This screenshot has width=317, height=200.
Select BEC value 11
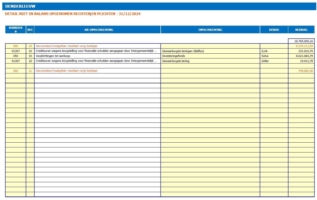click(30, 71)
